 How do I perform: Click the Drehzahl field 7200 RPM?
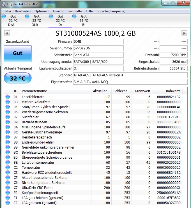click(174, 55)
